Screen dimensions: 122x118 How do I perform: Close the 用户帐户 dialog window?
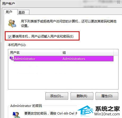[x=119, y=2]
